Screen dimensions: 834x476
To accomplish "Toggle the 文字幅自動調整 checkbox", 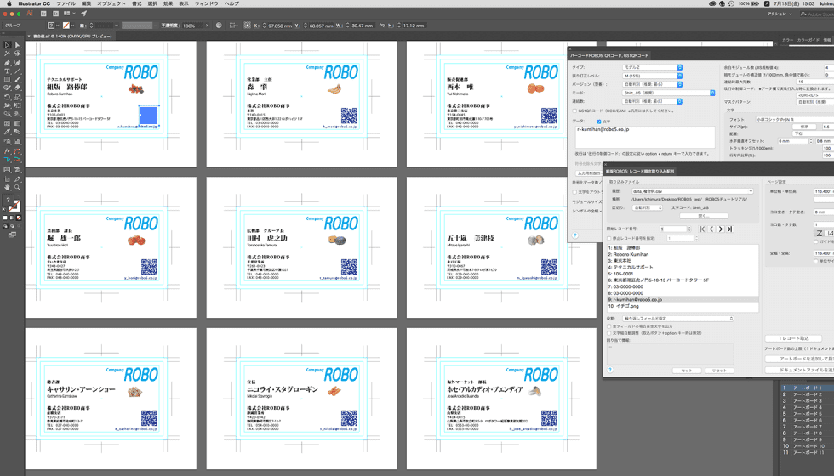I will point(609,333).
